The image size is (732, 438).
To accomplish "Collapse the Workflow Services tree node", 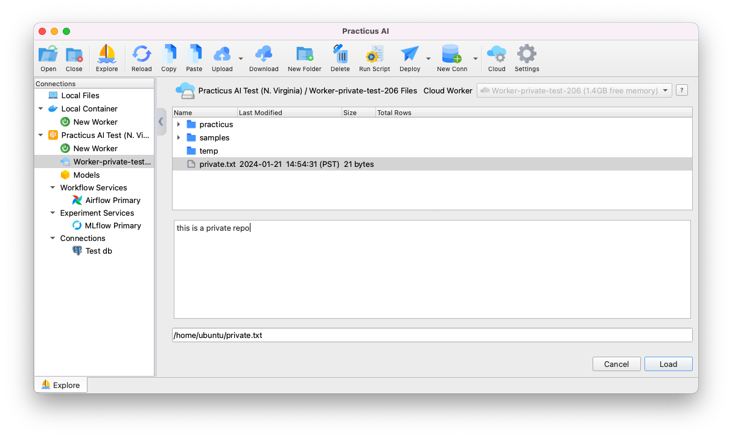I will (53, 188).
